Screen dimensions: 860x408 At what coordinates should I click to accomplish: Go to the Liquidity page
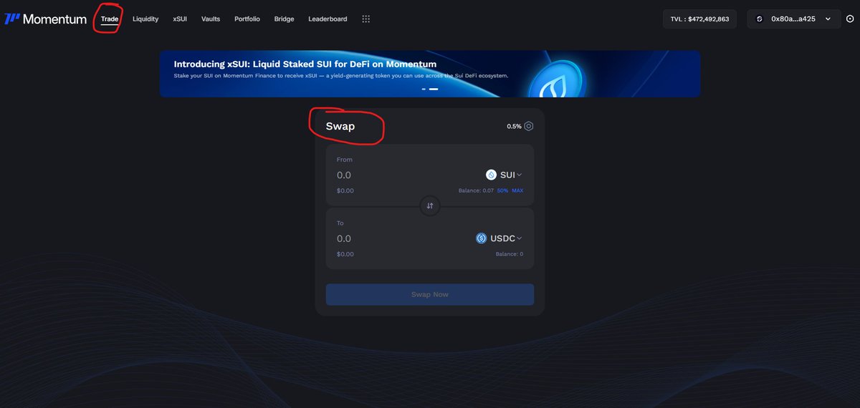pos(145,19)
